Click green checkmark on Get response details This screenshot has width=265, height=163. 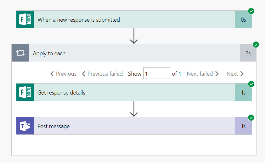[x=251, y=84]
